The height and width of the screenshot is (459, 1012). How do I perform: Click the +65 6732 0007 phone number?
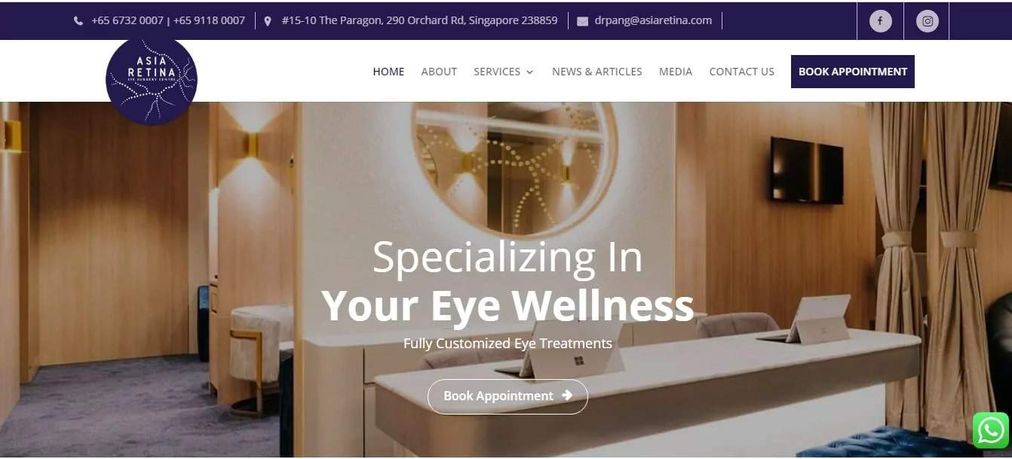127,20
